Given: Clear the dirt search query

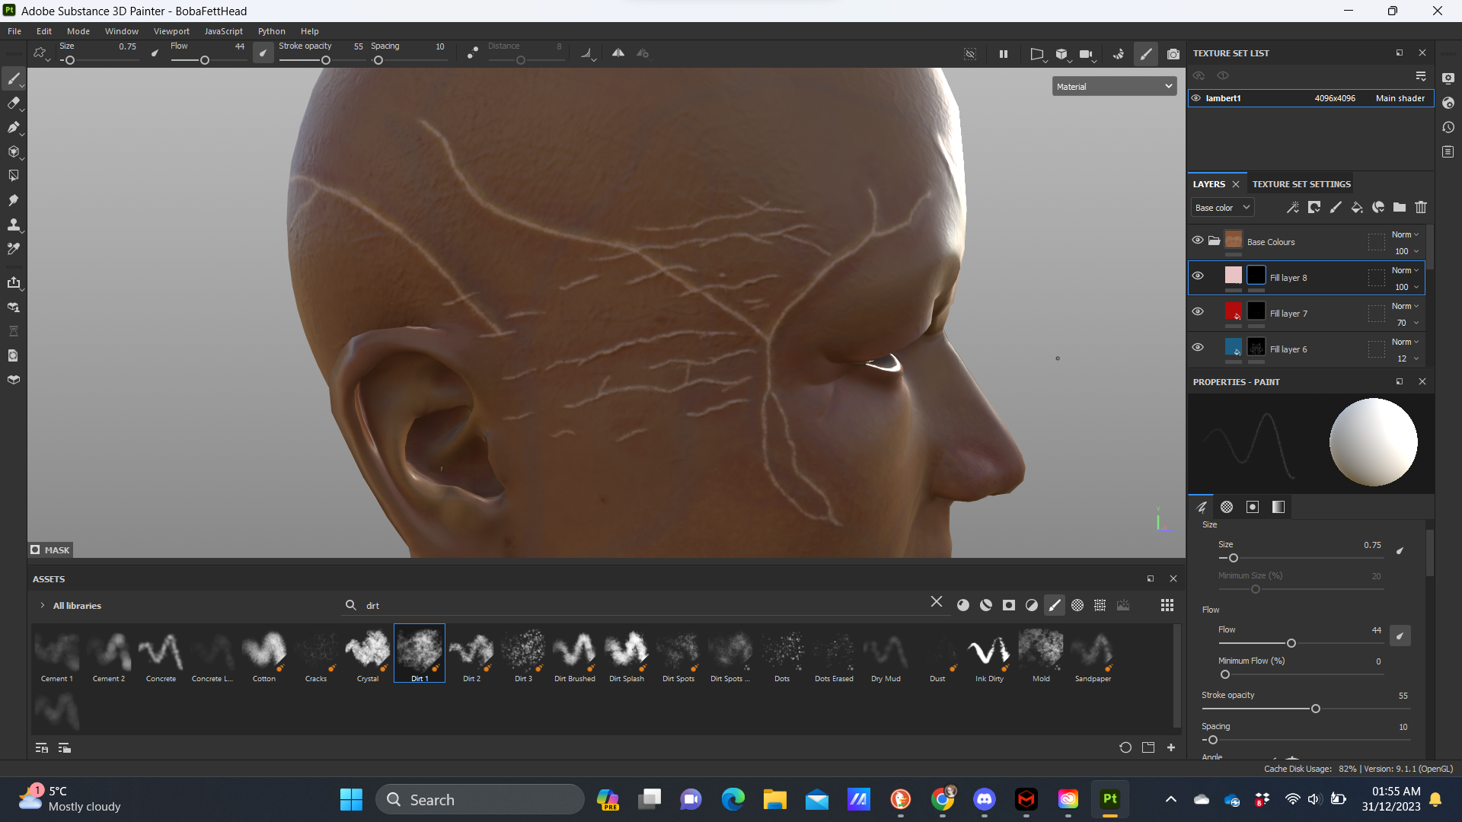Looking at the screenshot, I should click(937, 602).
